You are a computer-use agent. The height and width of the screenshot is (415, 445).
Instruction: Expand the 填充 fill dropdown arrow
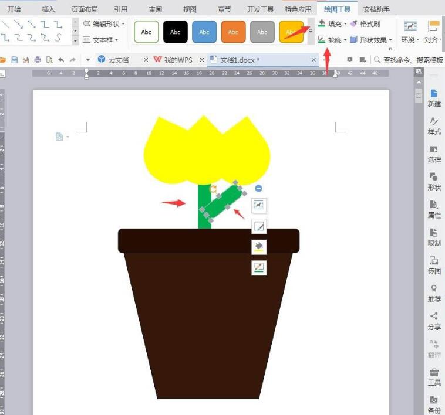click(x=345, y=25)
